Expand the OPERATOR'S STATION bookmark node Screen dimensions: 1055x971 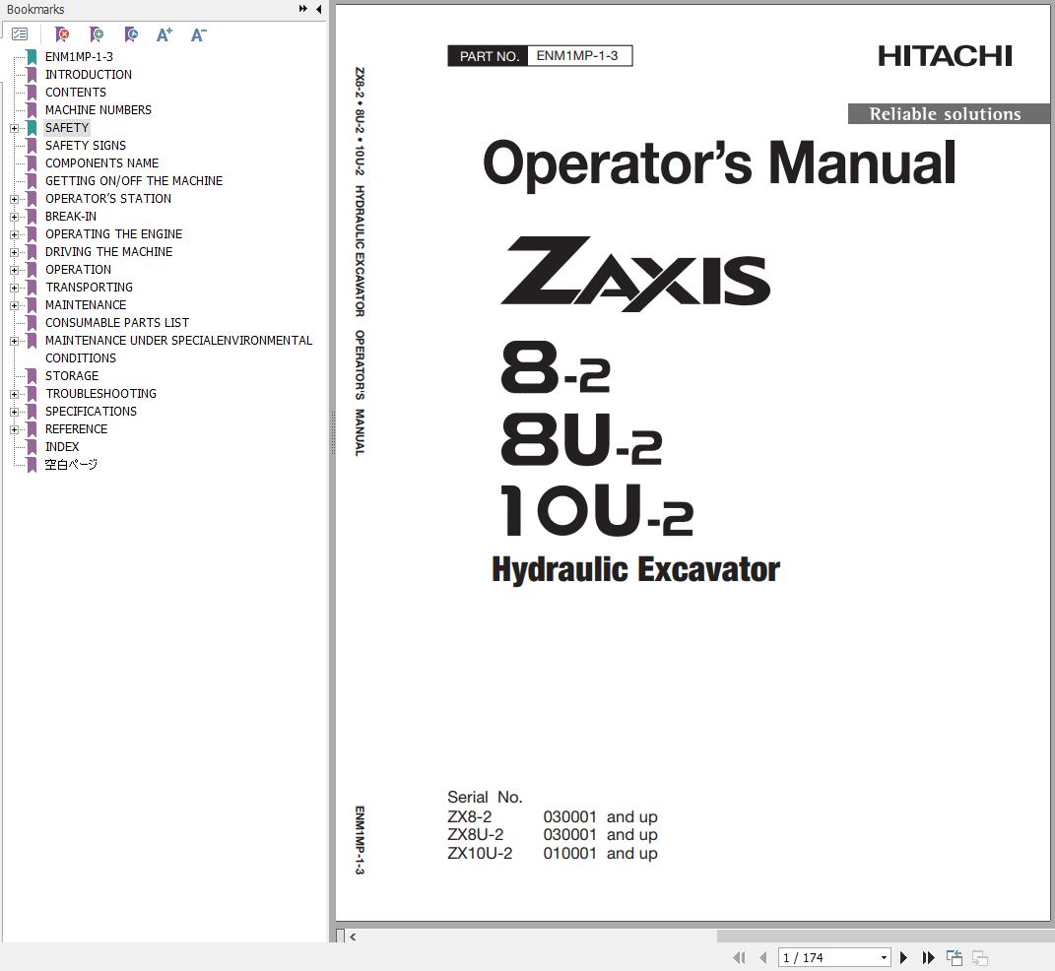pos(14,199)
